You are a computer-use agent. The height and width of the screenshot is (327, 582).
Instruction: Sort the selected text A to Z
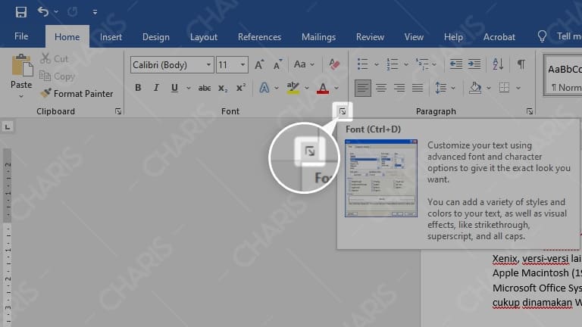click(498, 64)
